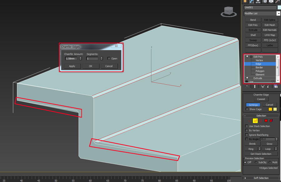Collapse the Selection rollout

245,115
